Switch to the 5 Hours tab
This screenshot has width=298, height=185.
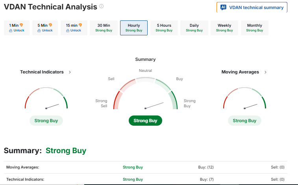click(164, 28)
